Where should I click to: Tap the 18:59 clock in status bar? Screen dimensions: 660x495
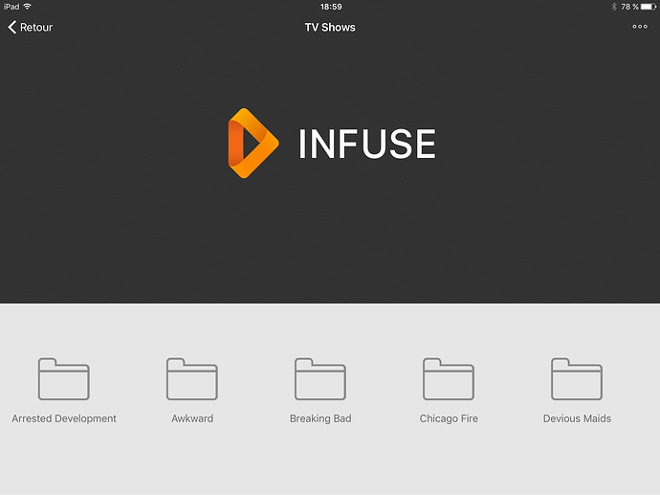point(331,7)
